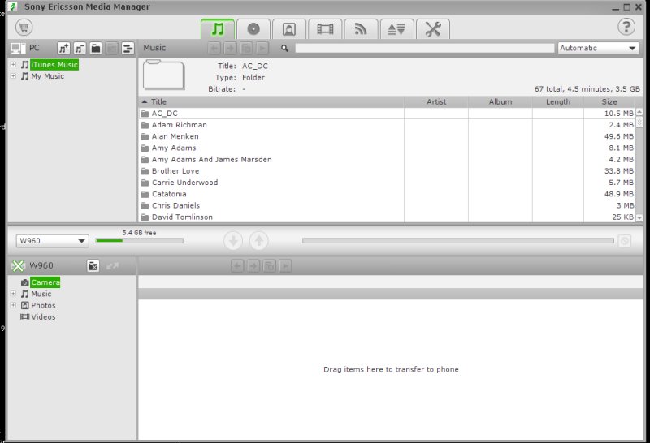Open the Podcasts/RSS feed tab

tap(361, 29)
